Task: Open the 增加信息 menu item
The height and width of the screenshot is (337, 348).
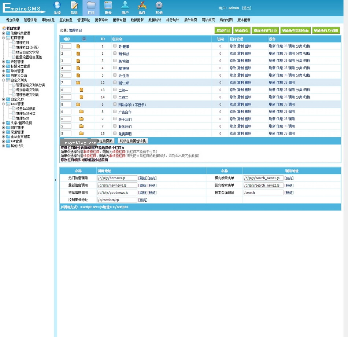Action: [12, 20]
